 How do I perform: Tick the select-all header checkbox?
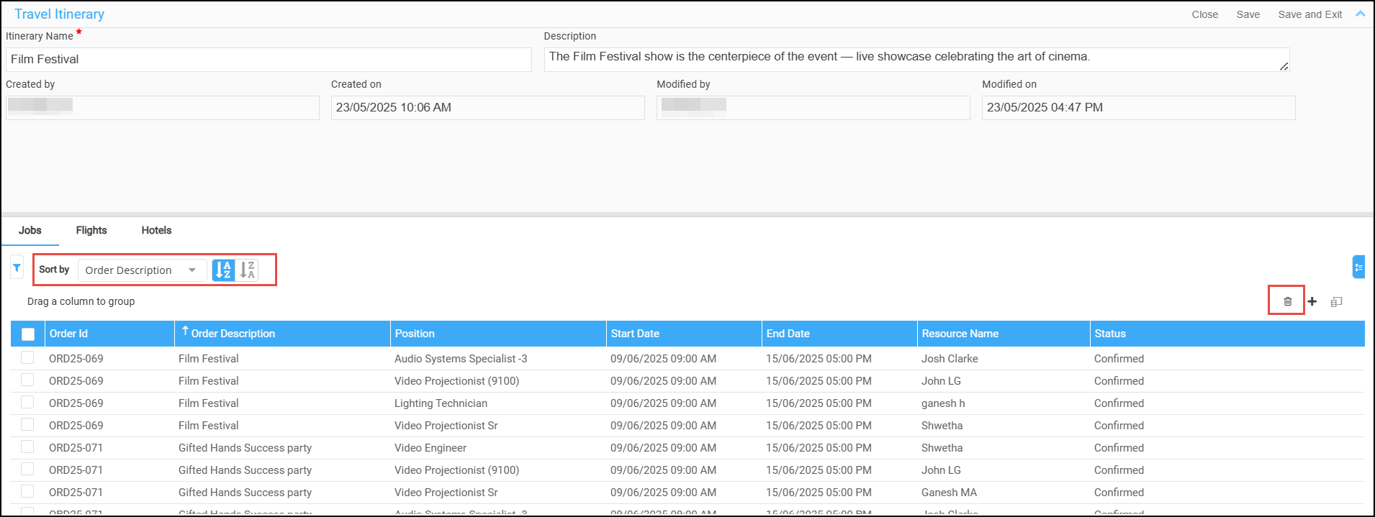28,334
